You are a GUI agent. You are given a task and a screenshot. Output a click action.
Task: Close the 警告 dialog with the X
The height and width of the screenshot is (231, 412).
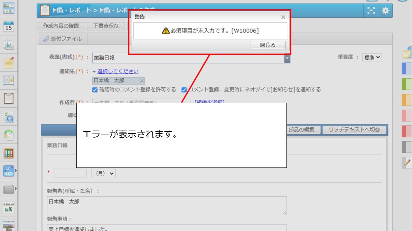[x=283, y=17]
